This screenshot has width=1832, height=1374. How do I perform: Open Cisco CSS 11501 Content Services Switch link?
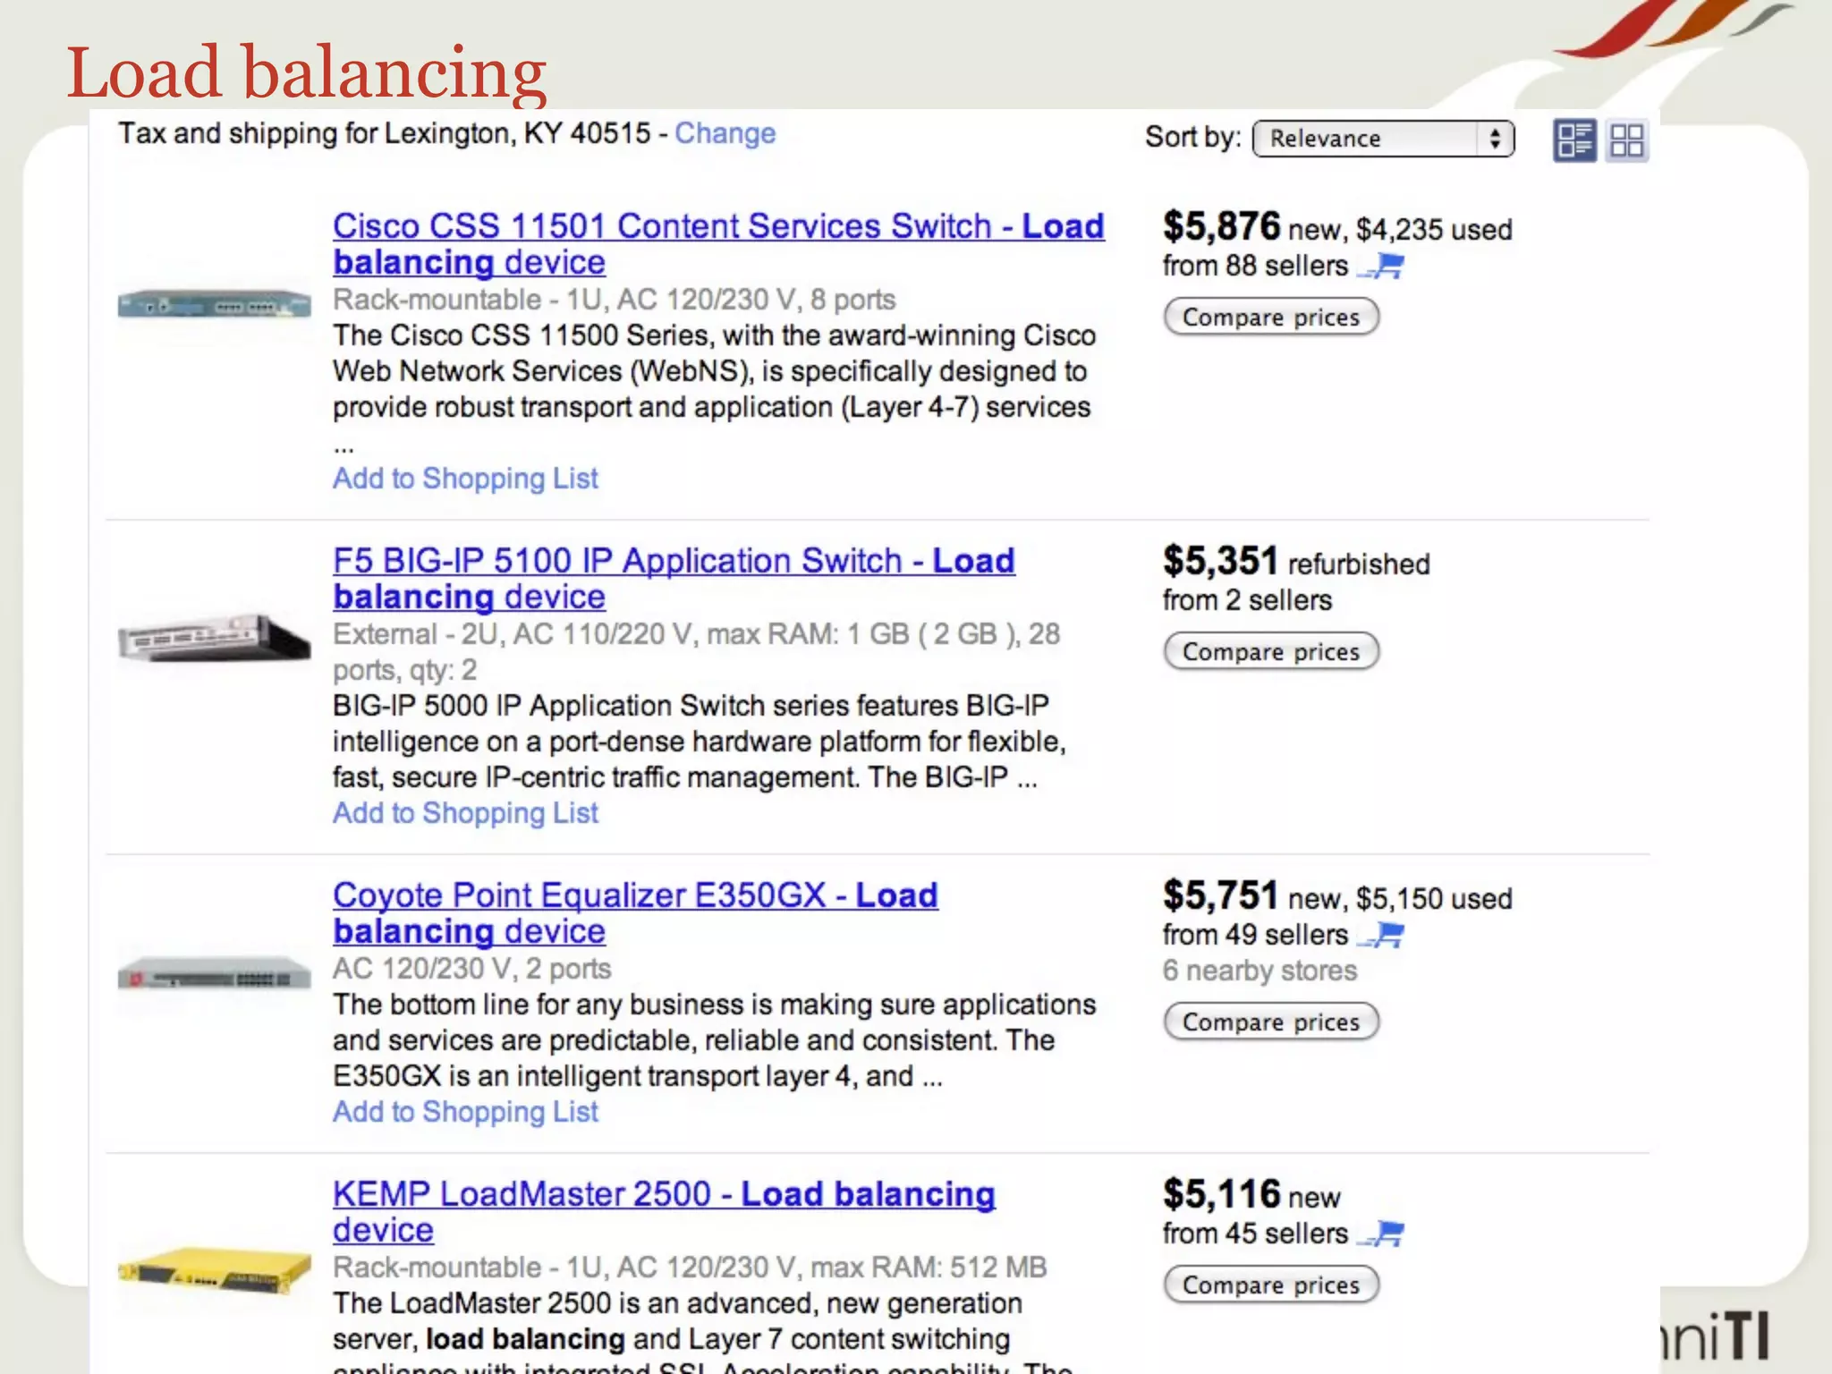[718, 244]
